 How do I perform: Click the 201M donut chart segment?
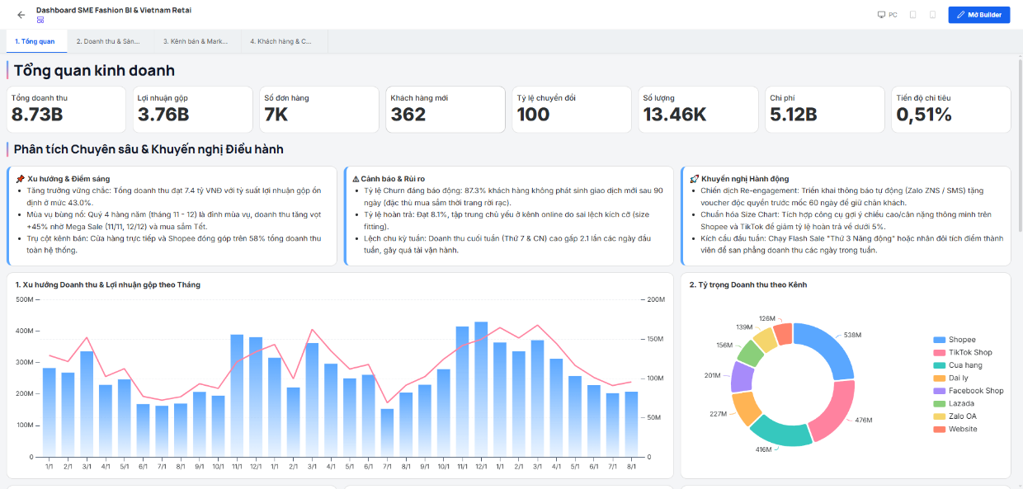coord(741,376)
